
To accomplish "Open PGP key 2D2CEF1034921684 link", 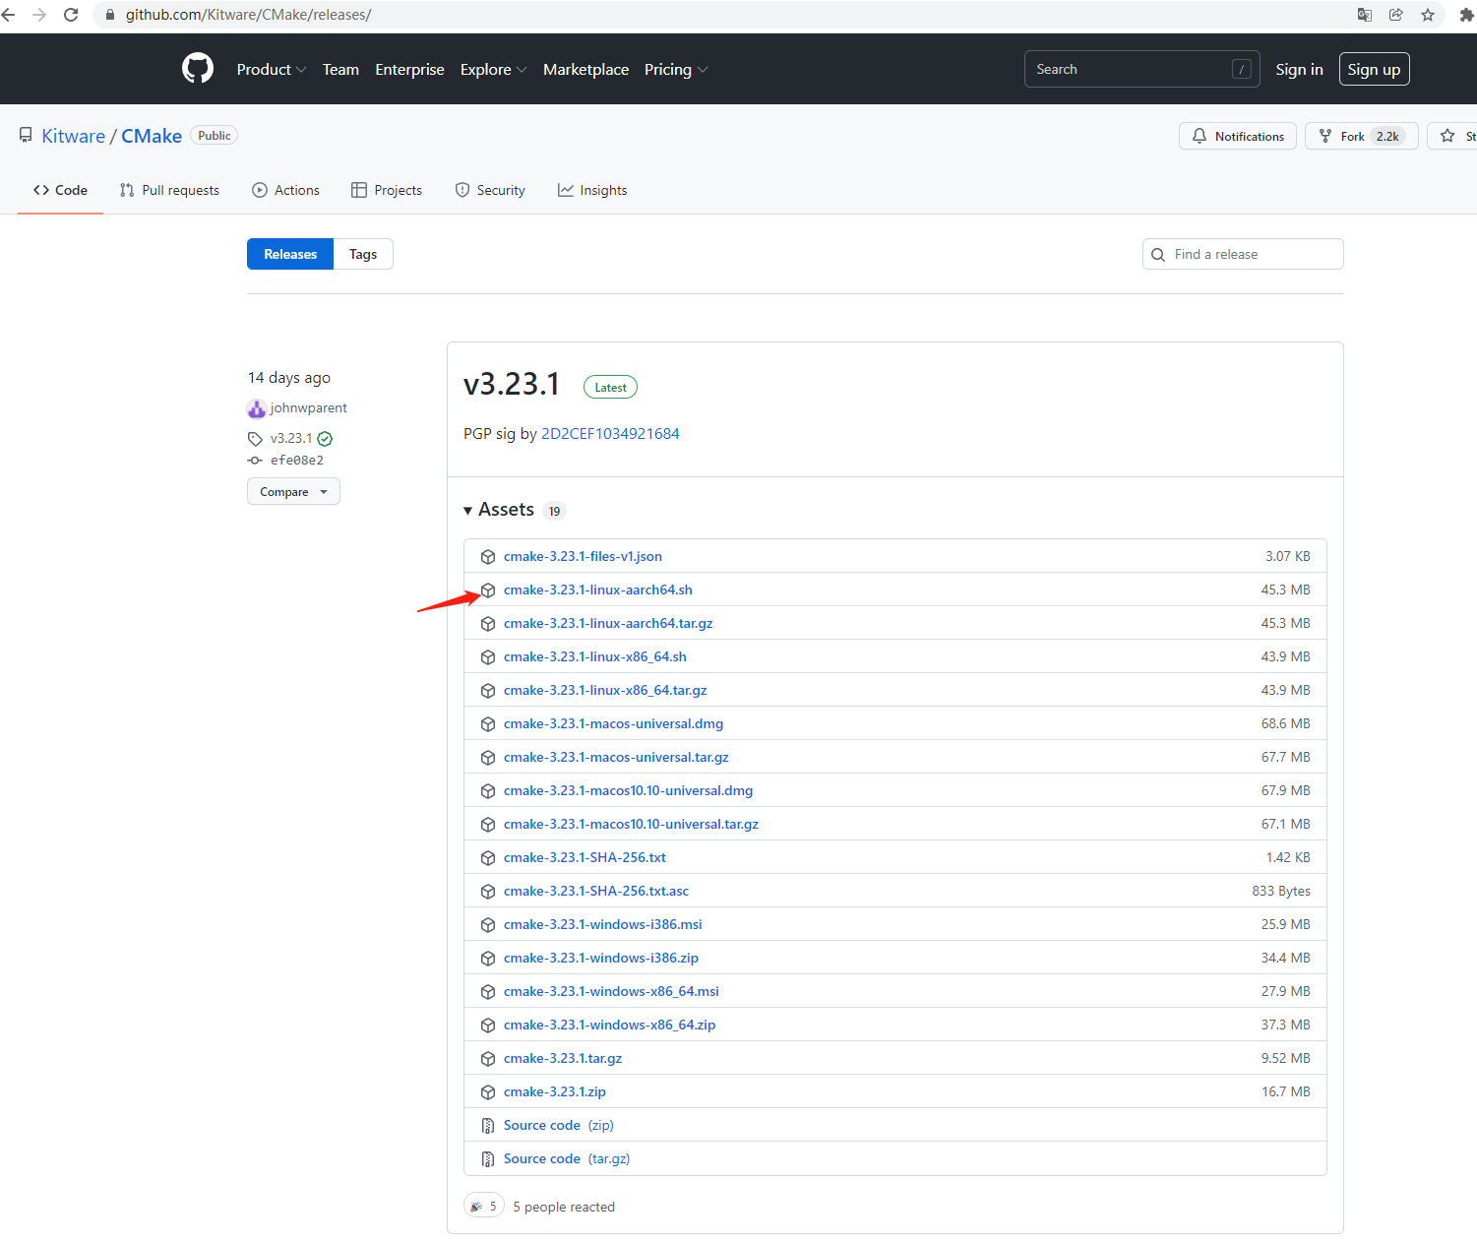I will [610, 434].
